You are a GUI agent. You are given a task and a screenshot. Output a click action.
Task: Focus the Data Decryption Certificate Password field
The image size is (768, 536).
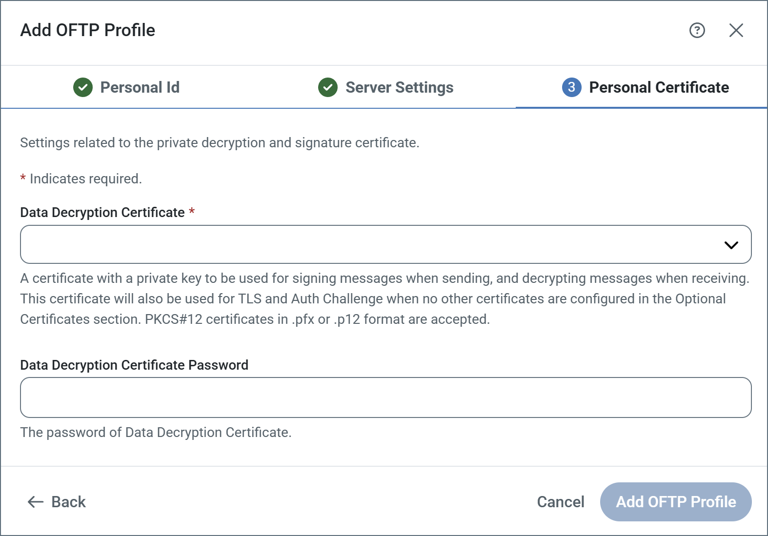385,397
